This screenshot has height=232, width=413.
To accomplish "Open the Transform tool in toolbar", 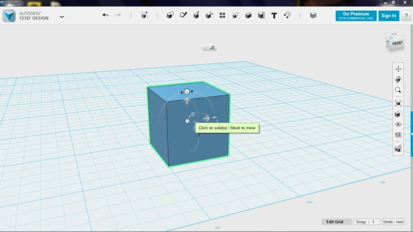I will (145, 15).
